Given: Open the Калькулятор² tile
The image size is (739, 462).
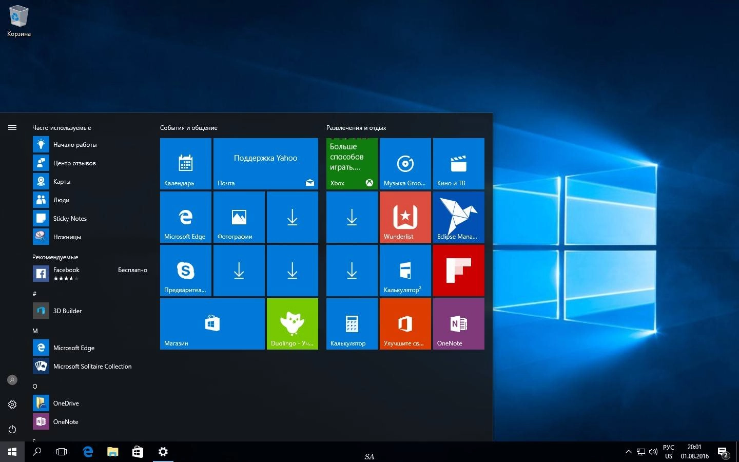Looking at the screenshot, I should tap(405, 271).
